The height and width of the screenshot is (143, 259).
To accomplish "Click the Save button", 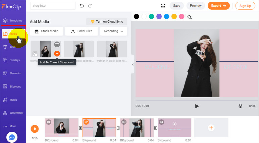I will [176, 6].
